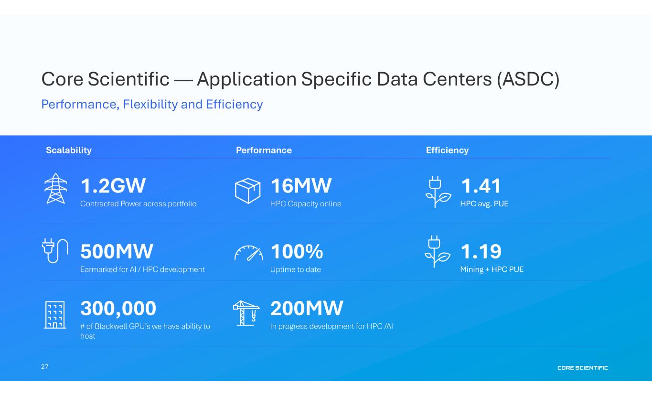Click the 100% uptime figure

(x=297, y=251)
